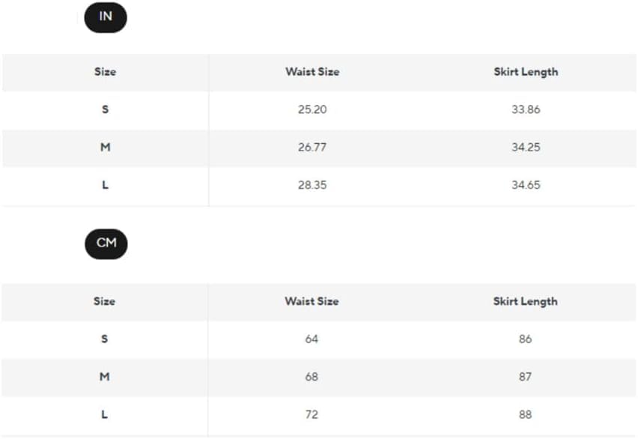Click Skirt Length header in inches table
Viewport: 638px width, 439px height.
(526, 72)
